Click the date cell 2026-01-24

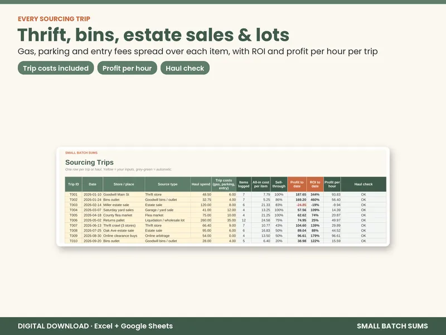[93, 200]
